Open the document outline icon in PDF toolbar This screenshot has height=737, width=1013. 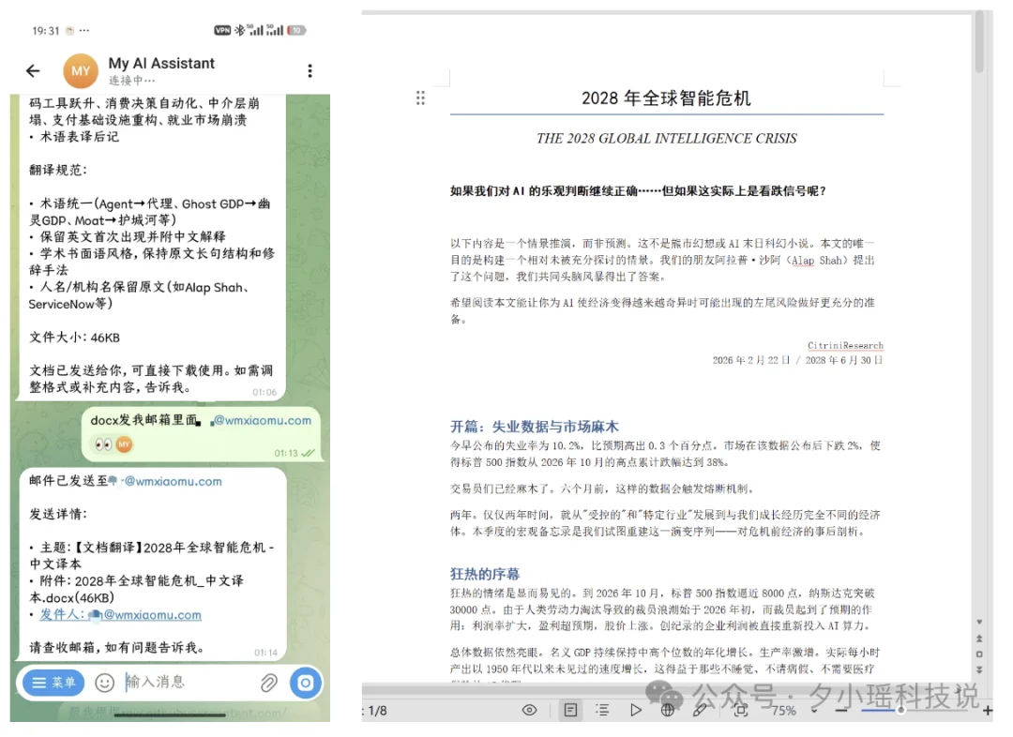coord(601,710)
